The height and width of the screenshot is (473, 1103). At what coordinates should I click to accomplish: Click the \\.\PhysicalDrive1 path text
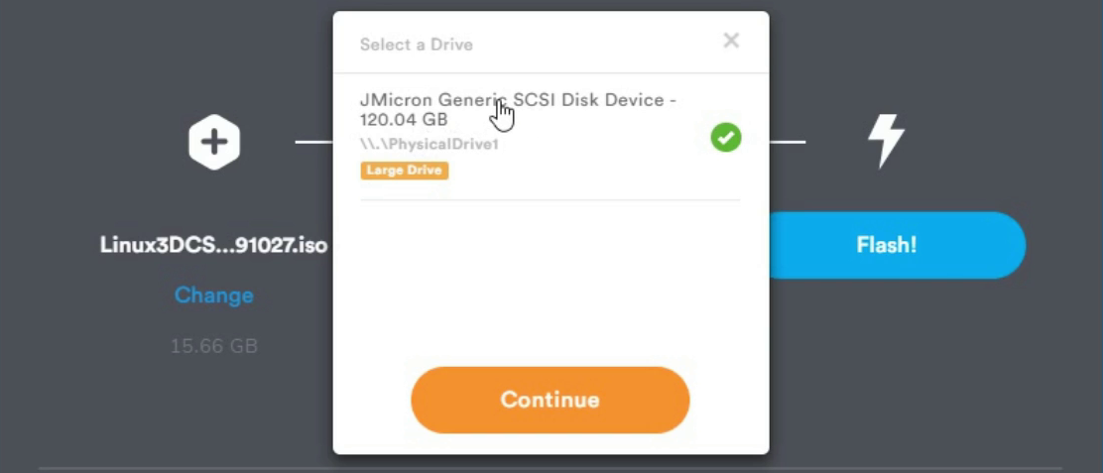click(x=429, y=145)
